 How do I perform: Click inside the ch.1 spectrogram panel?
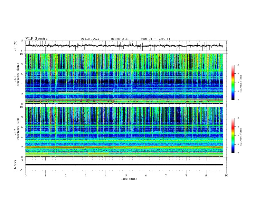pos(124,79)
